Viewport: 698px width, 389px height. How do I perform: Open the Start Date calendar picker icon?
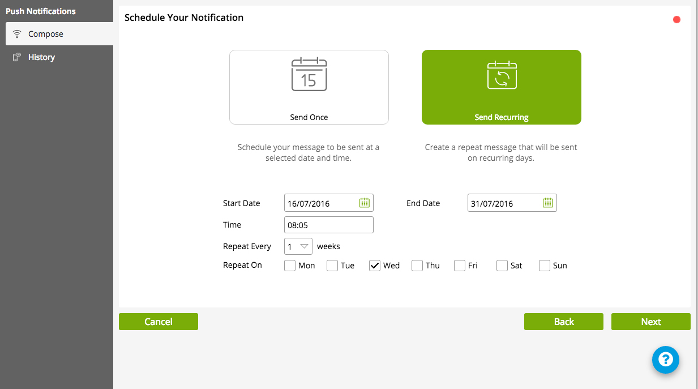(365, 203)
